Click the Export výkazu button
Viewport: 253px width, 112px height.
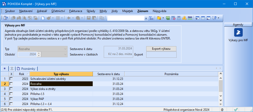161,49
